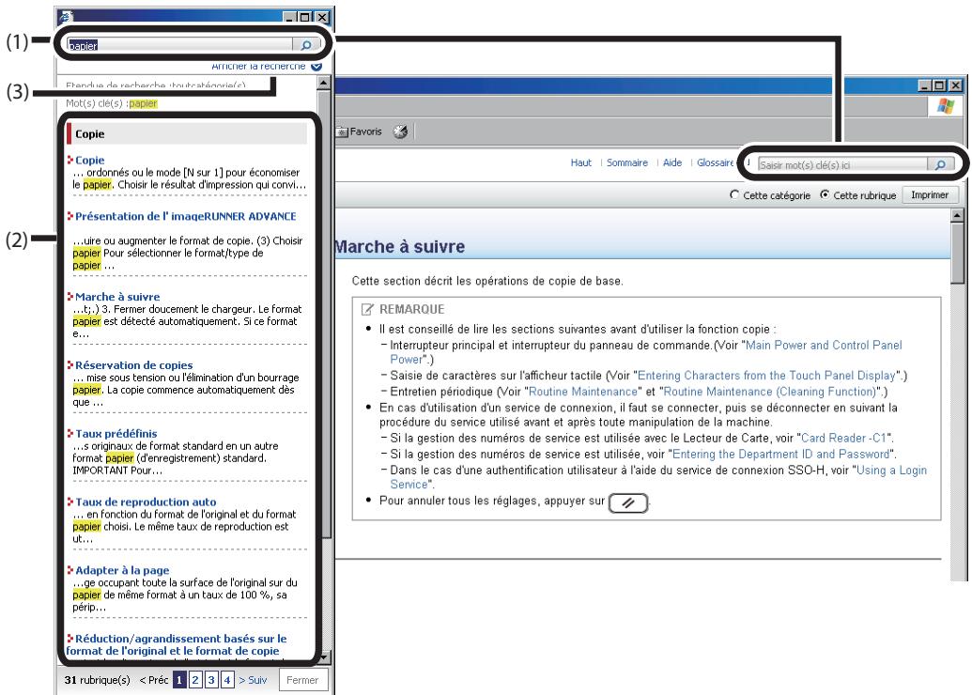
Task: Minimize the search panel window
Action: [290, 17]
